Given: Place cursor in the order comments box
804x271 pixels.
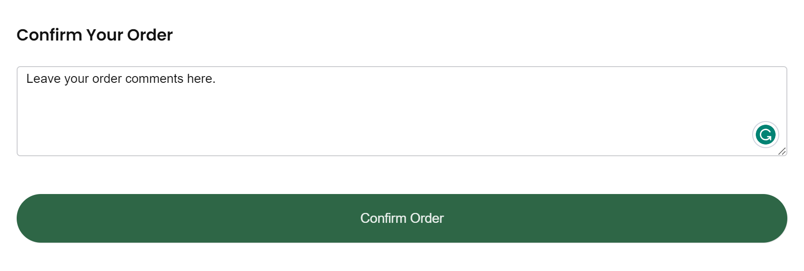Looking at the screenshot, I should (402, 111).
